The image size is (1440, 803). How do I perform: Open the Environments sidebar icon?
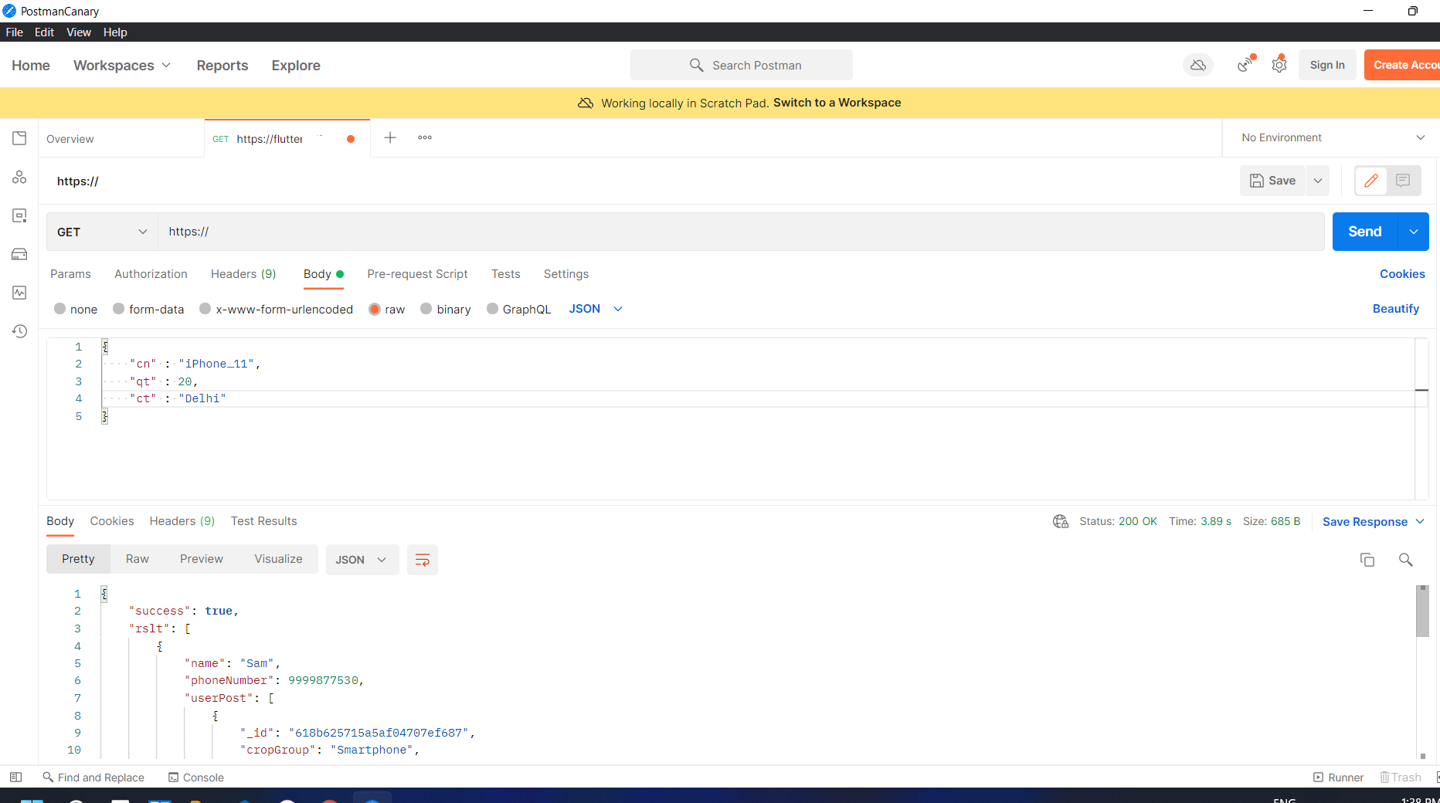pos(19,215)
